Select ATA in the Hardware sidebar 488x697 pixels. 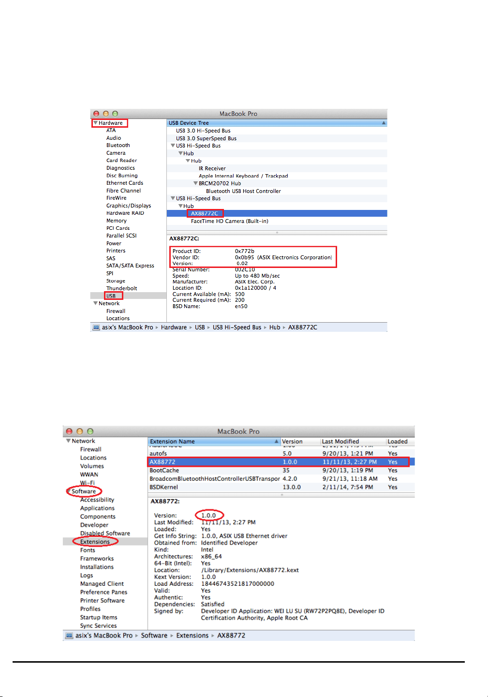click(111, 130)
